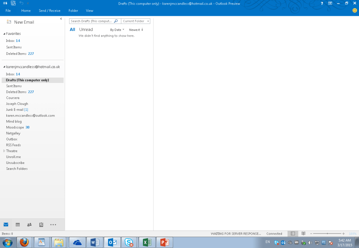Switch to the People contacts icon

pyautogui.click(x=29, y=224)
